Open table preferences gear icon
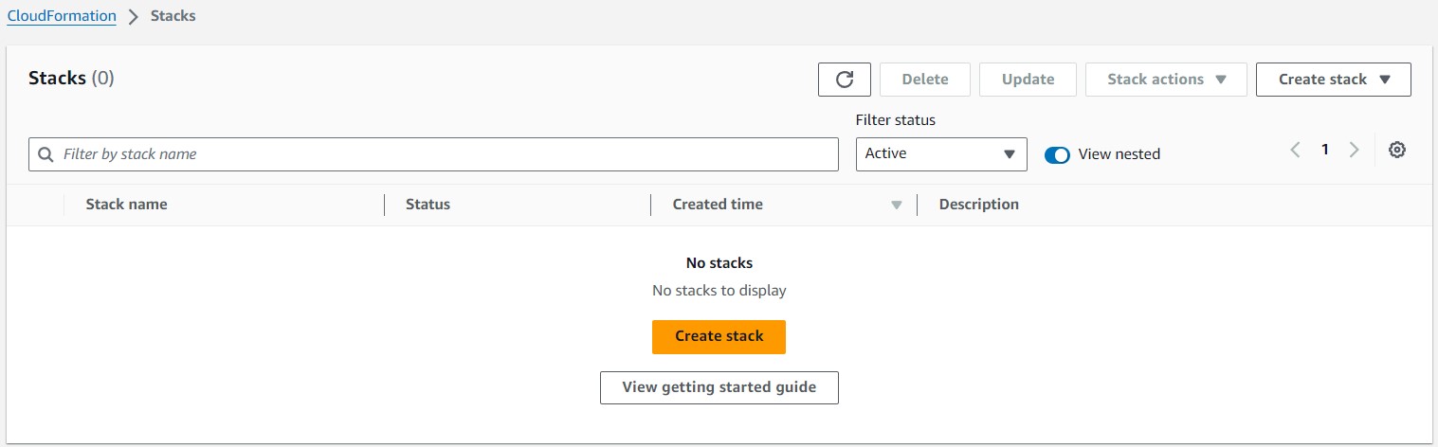The height and width of the screenshot is (447, 1438). [x=1396, y=150]
